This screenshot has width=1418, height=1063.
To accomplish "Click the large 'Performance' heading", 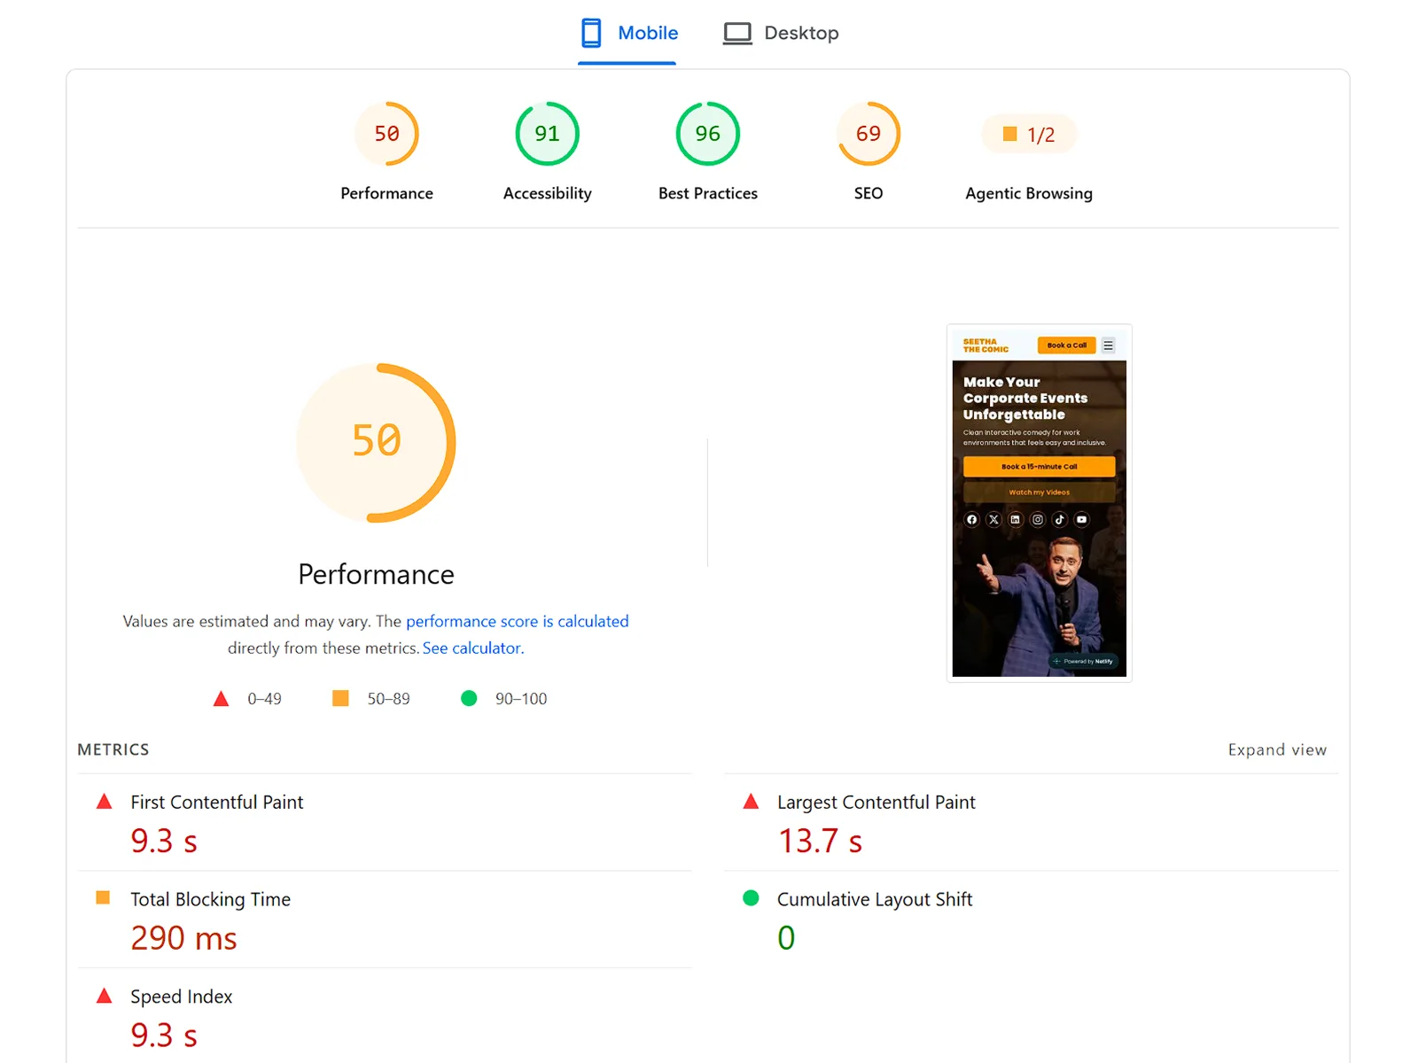I will pyautogui.click(x=376, y=574).
